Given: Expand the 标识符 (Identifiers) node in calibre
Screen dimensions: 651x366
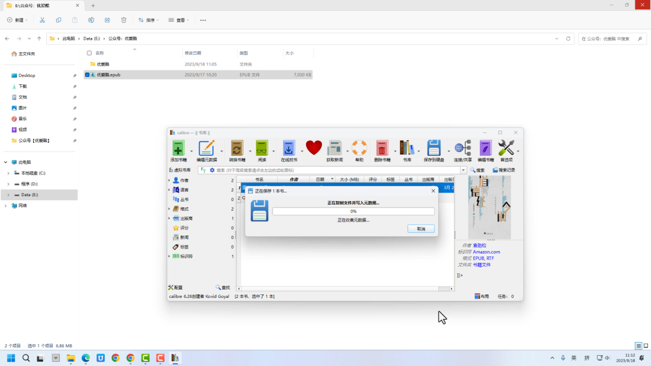Looking at the screenshot, I should 169,256.
